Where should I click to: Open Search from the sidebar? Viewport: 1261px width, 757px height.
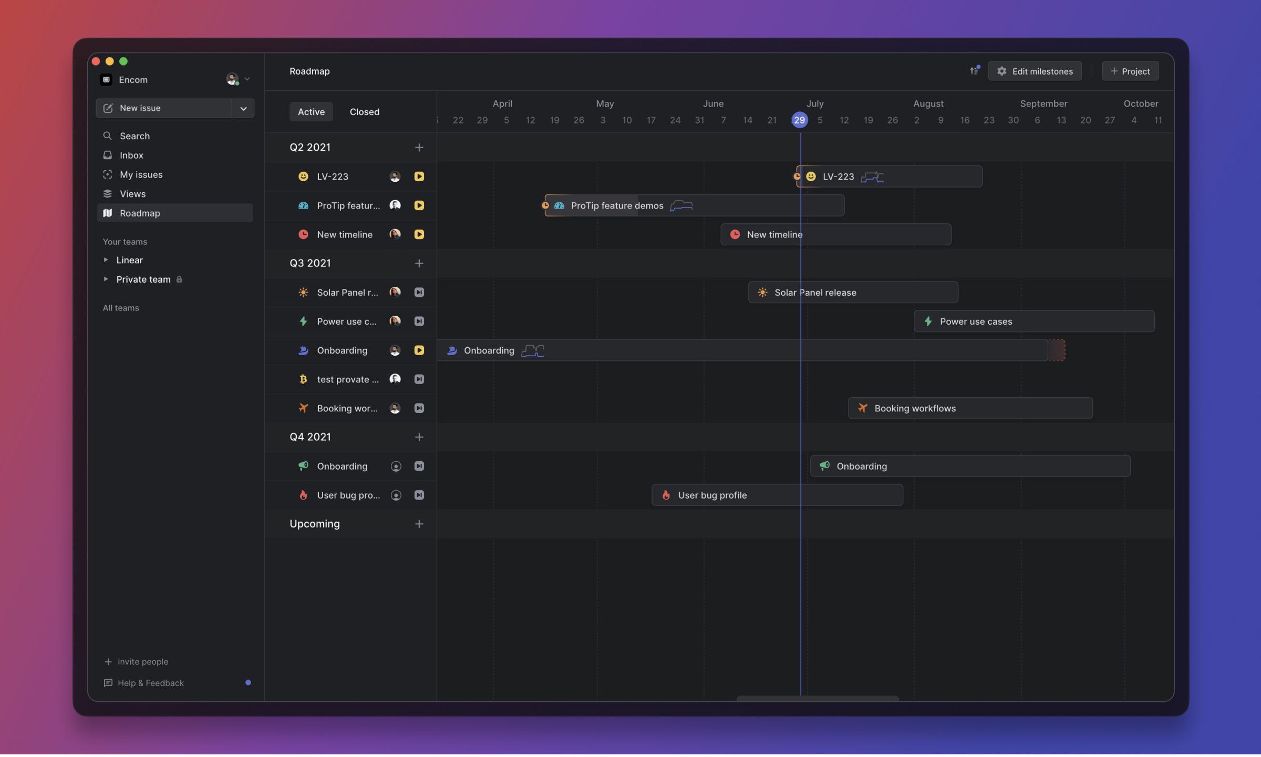click(135, 136)
